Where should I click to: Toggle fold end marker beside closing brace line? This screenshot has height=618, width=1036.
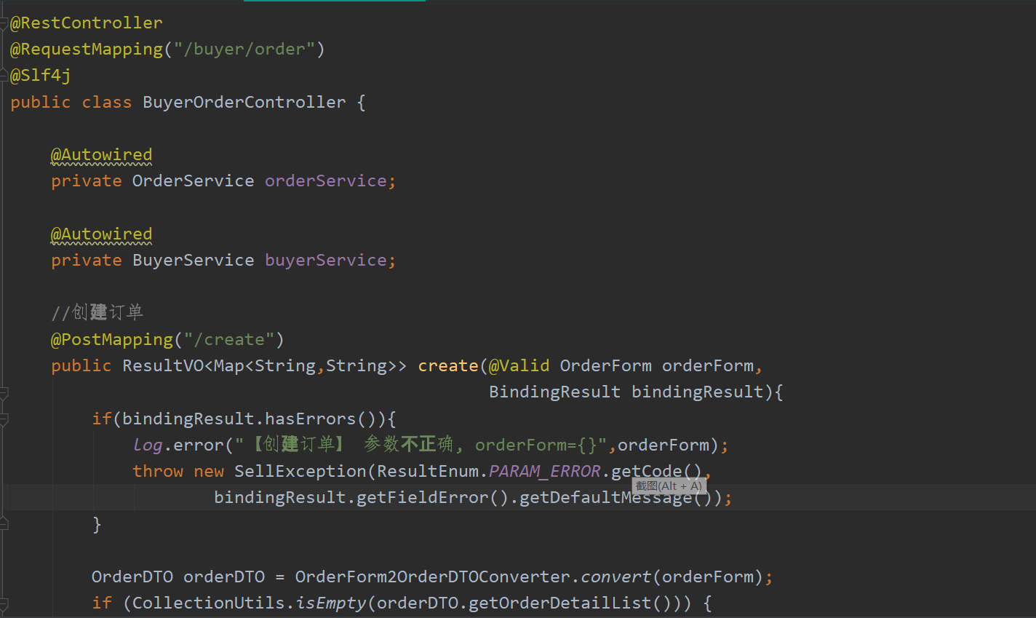pos(4,524)
